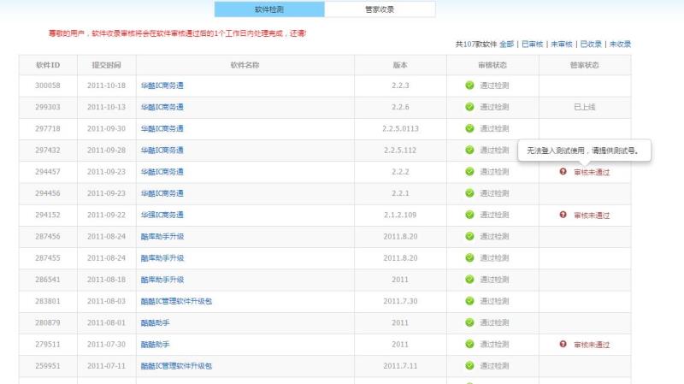Click the 管家状态 column header
This screenshot has width=684, height=384.
point(585,65)
